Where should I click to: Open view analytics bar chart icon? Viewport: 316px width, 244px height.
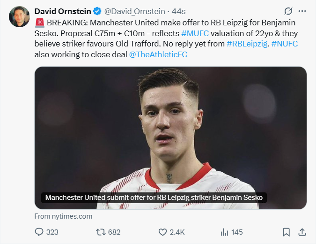[225, 232]
